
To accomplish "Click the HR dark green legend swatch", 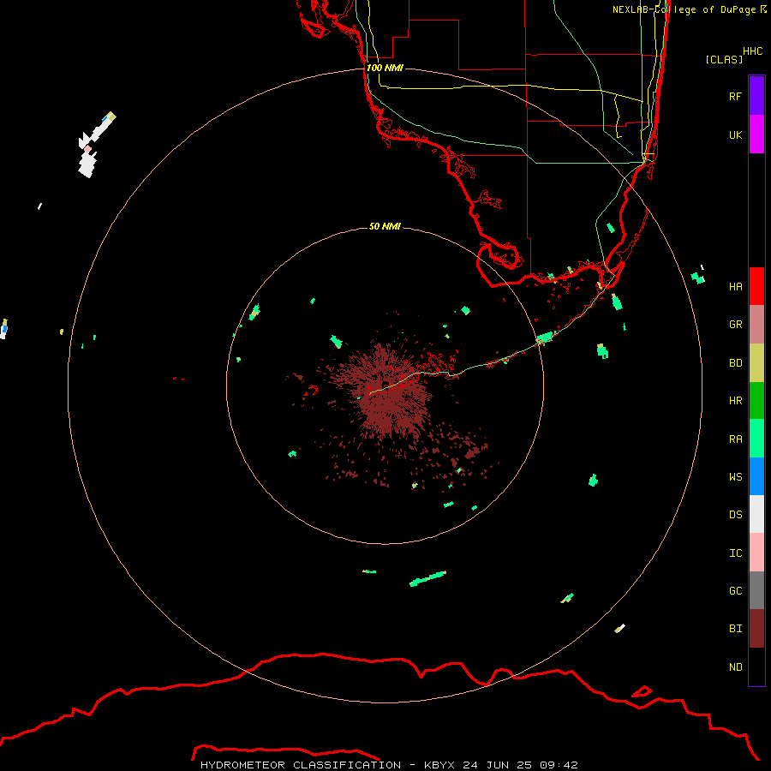I will pos(756,401).
